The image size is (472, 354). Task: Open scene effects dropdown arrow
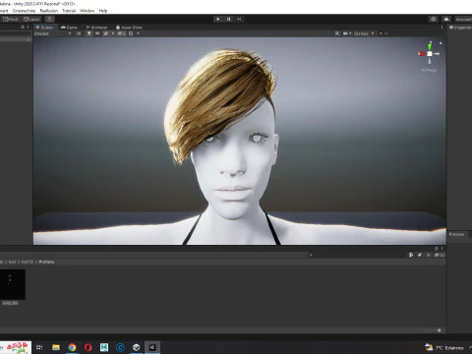coord(113,33)
